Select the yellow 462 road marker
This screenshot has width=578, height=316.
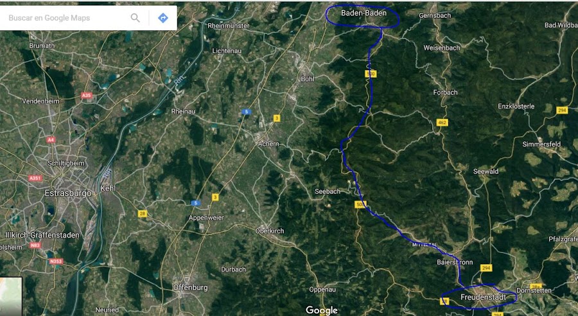(442, 123)
